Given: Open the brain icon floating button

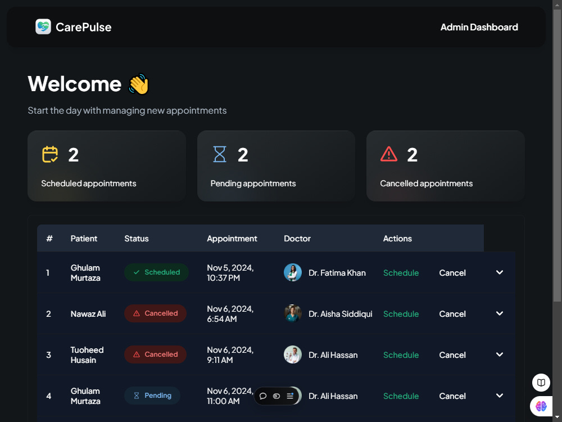Looking at the screenshot, I should [x=541, y=406].
